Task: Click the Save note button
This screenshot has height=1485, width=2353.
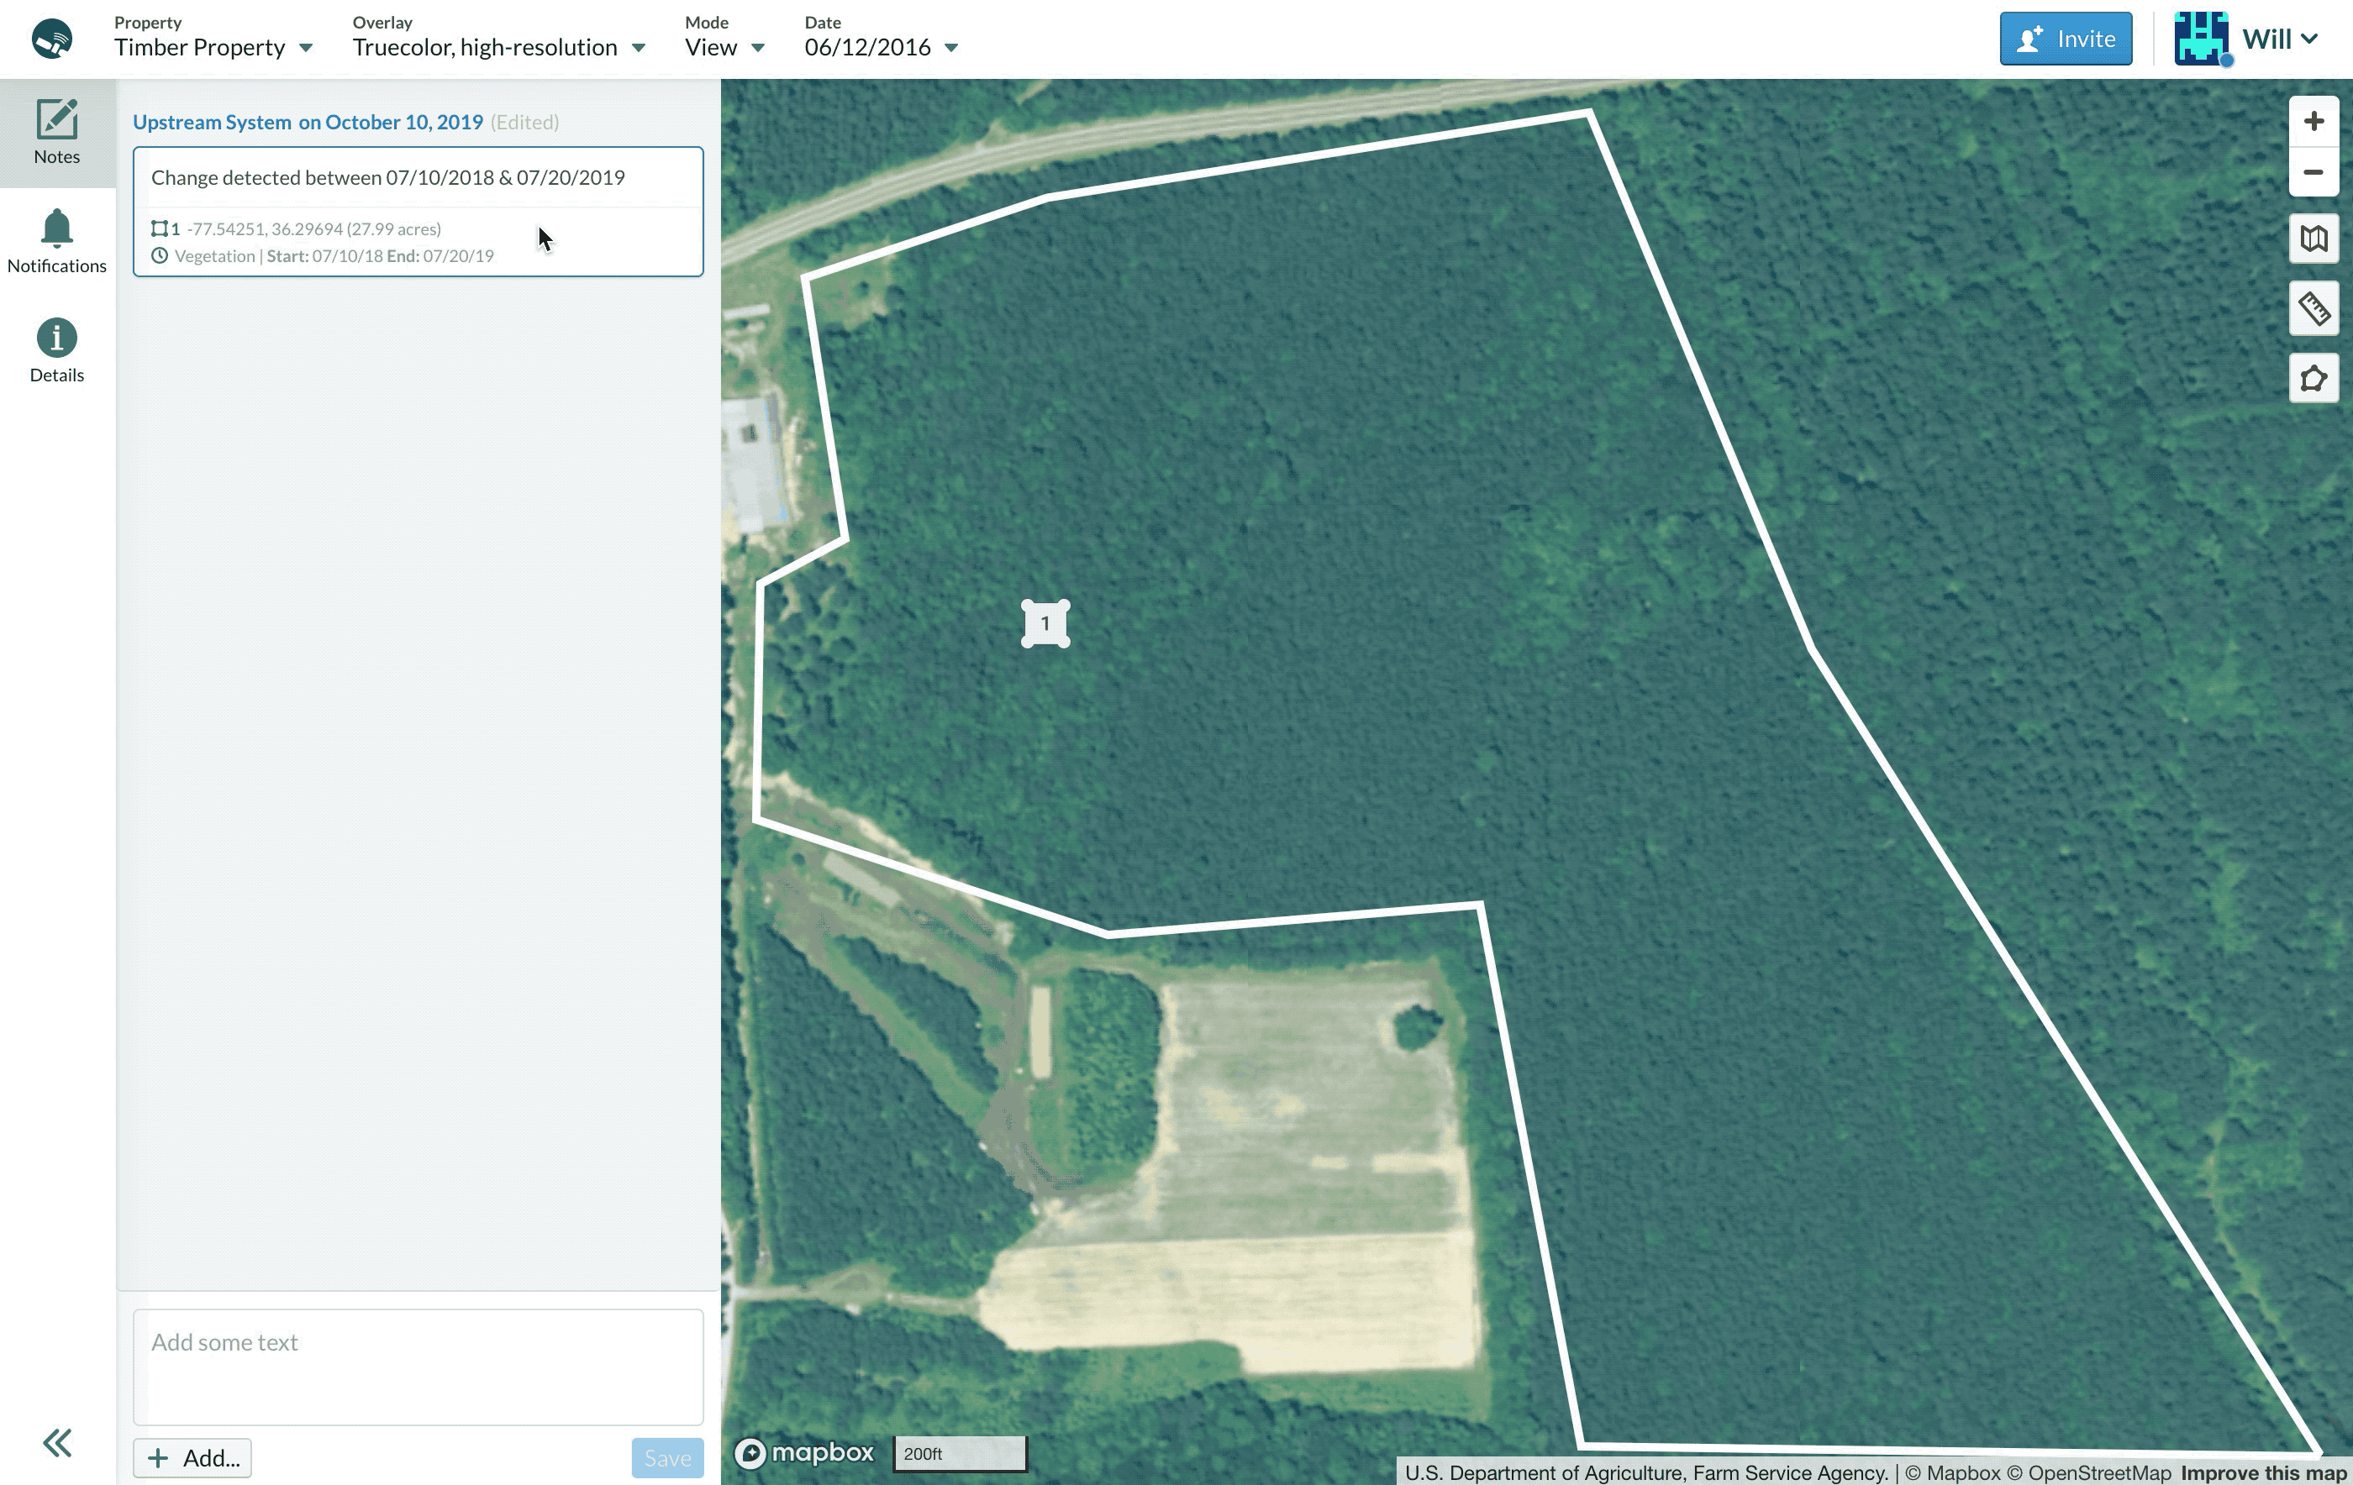Action: pos(666,1457)
